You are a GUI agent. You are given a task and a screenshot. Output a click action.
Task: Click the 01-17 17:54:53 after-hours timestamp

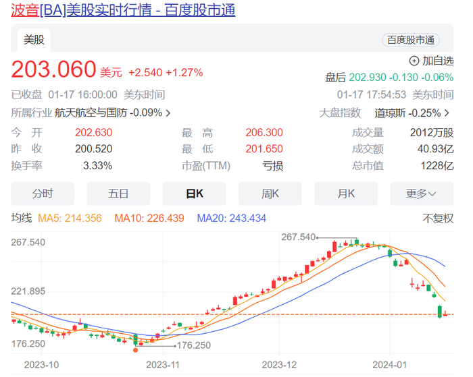(x=372, y=95)
